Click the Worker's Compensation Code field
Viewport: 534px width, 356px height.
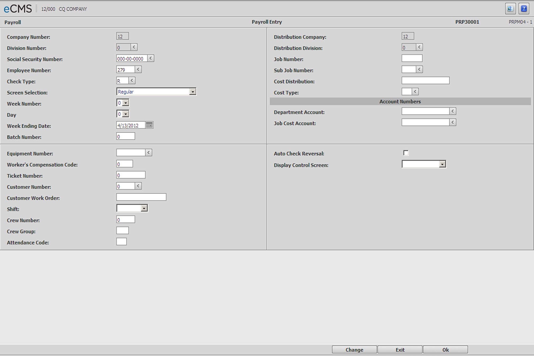click(124, 164)
